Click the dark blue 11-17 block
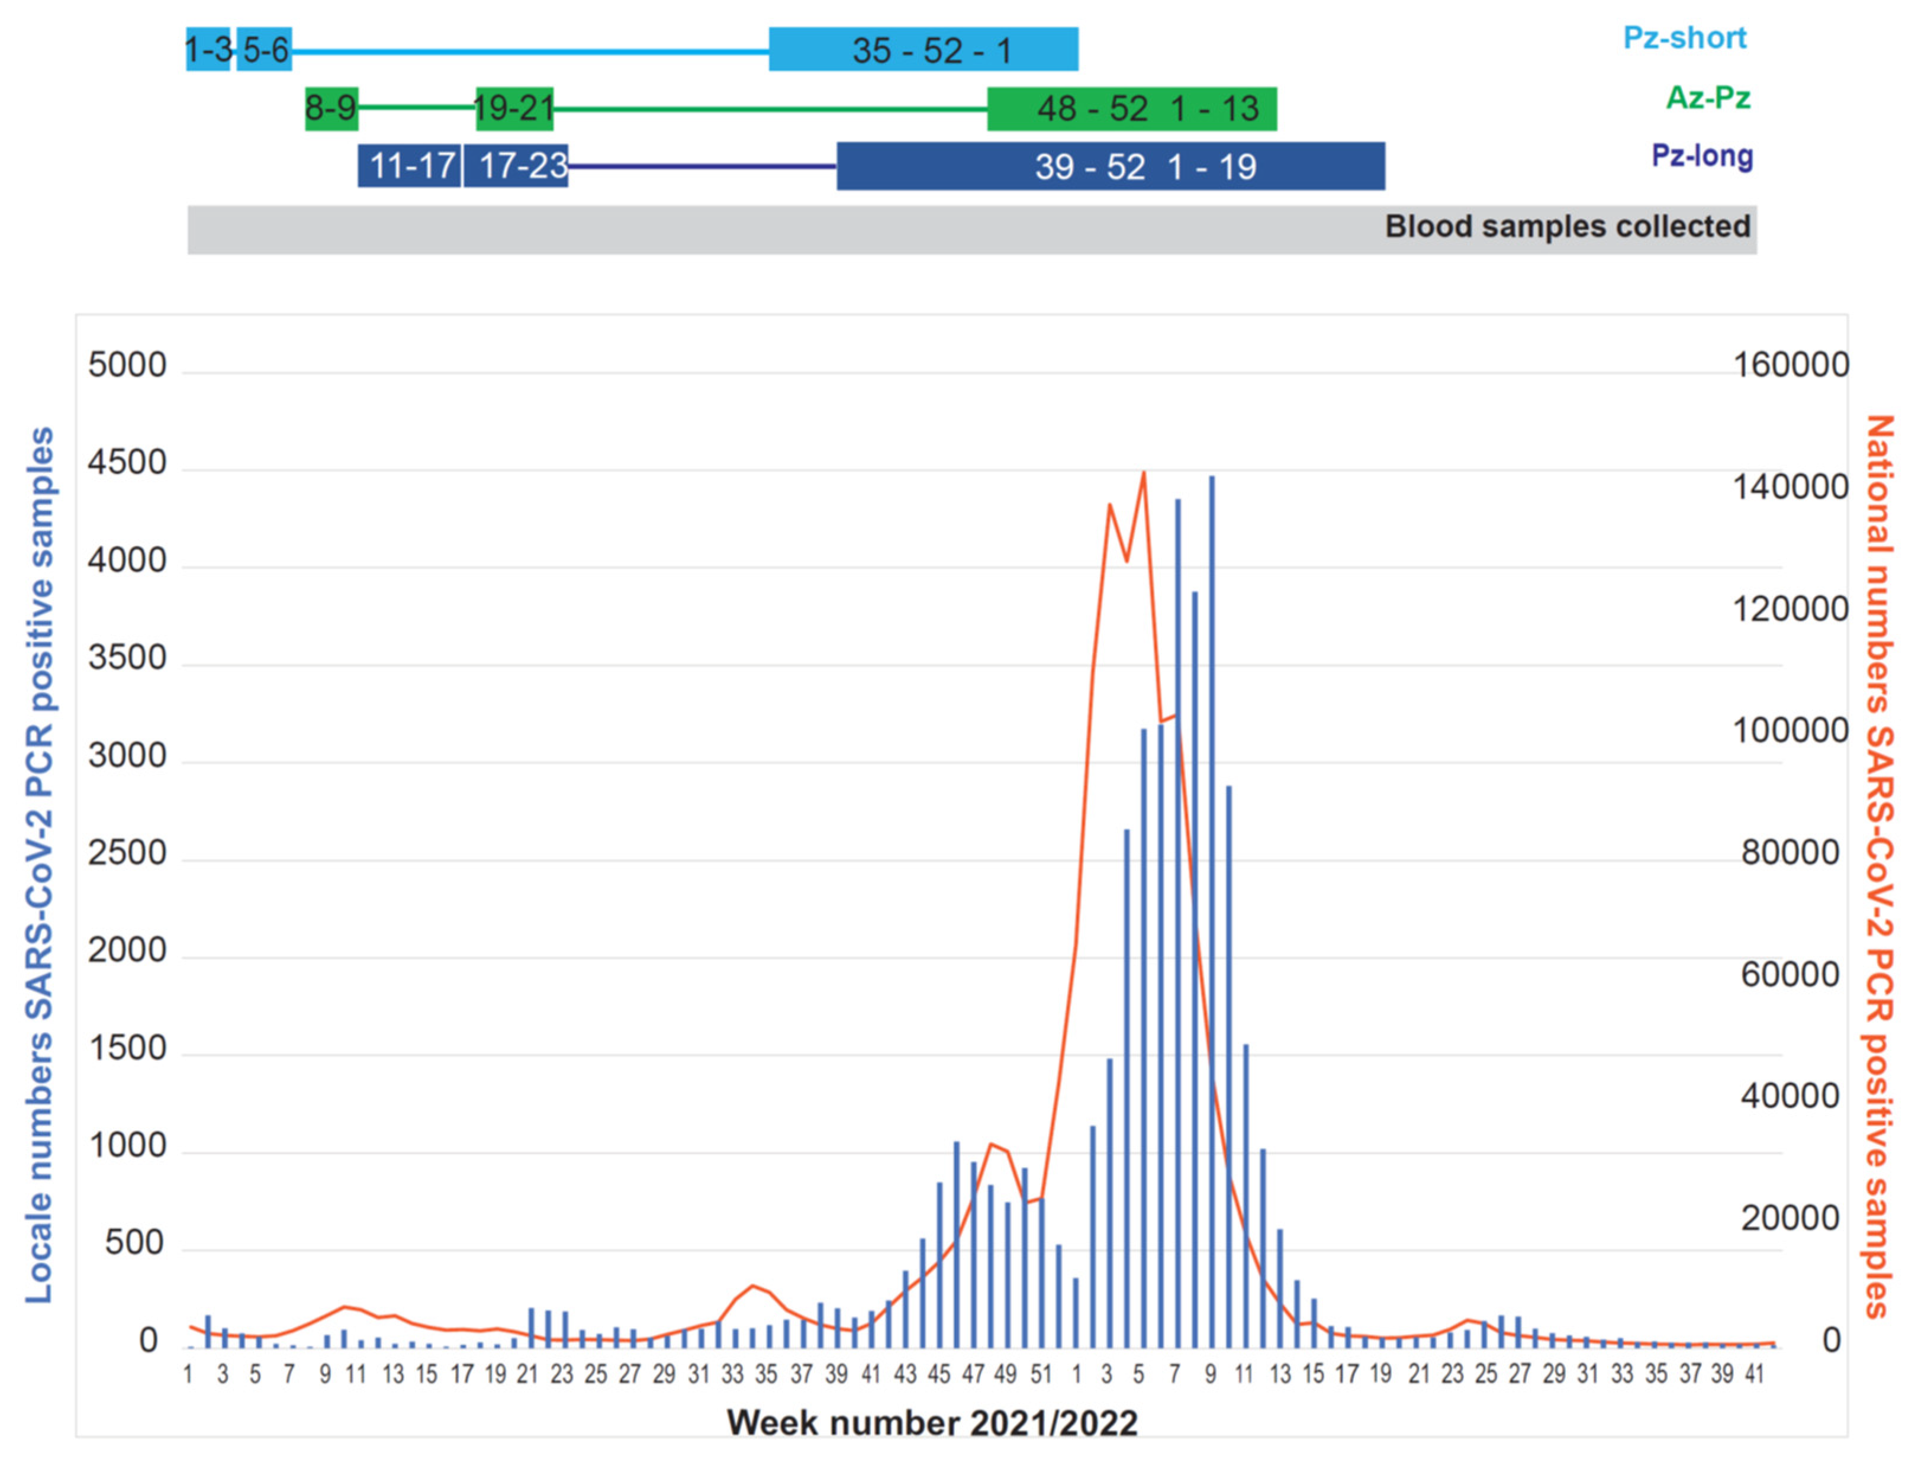The height and width of the screenshot is (1466, 1918). click(408, 166)
